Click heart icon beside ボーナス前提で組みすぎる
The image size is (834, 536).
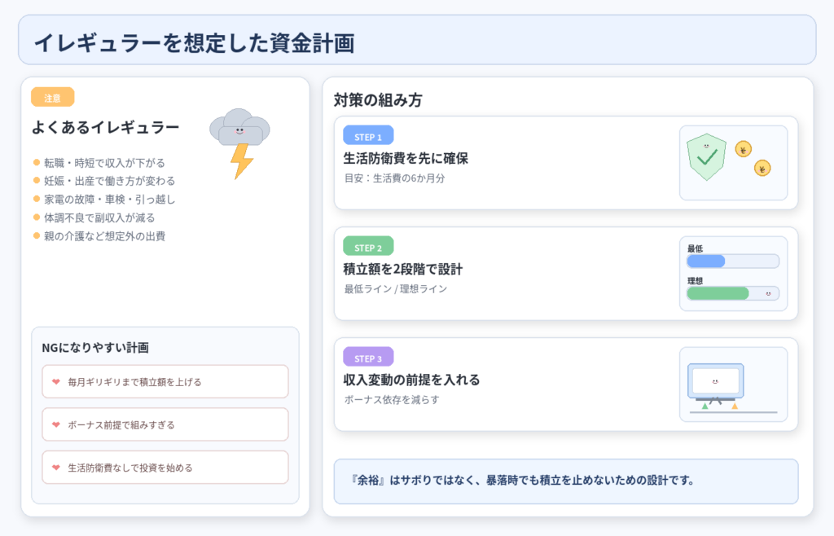point(56,424)
